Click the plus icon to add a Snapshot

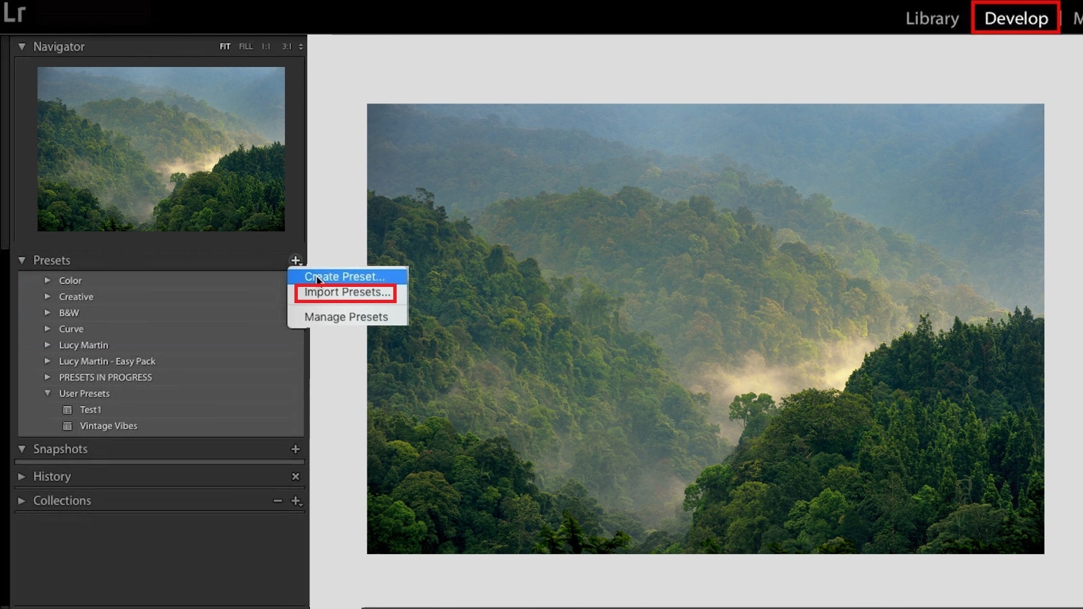(x=295, y=449)
